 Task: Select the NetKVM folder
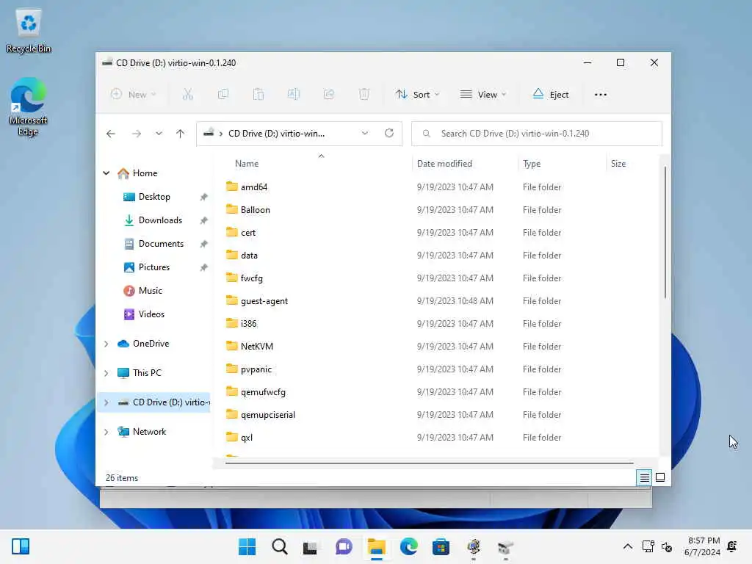click(x=256, y=347)
